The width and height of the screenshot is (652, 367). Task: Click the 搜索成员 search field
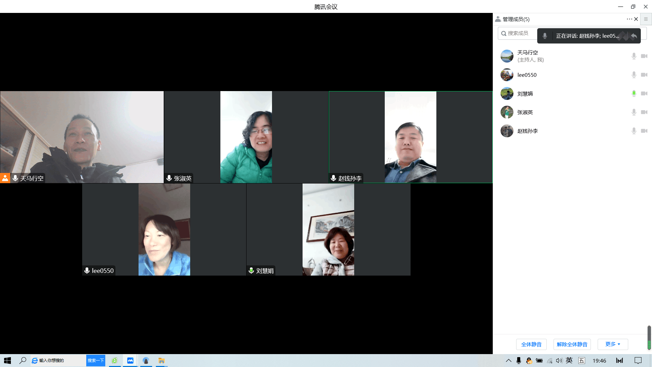coord(518,33)
